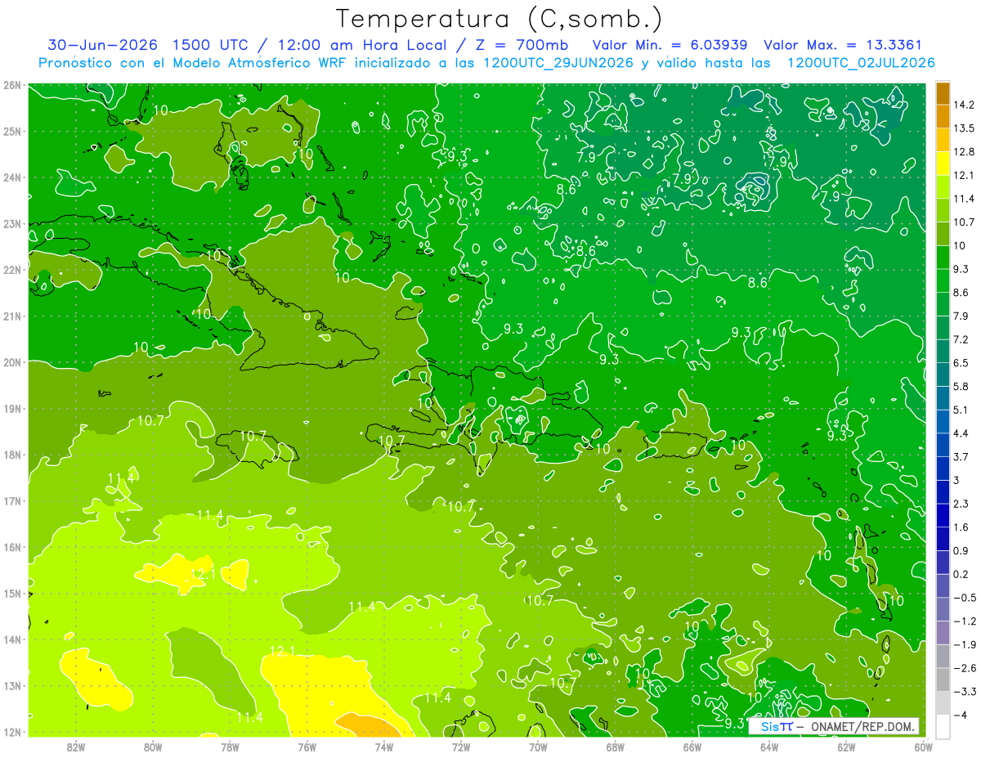
Task: Click the 12N latitude axis label
Action: [12, 732]
